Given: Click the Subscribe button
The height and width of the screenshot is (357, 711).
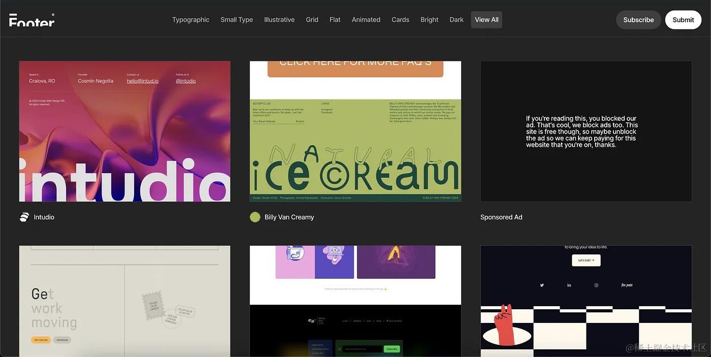Looking at the screenshot, I should point(638,20).
